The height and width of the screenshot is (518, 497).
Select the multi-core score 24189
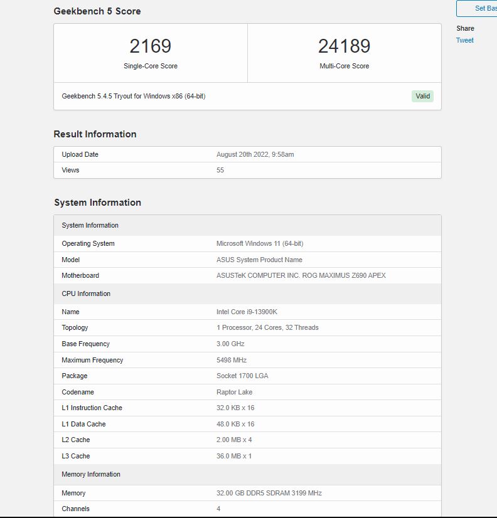coord(345,46)
